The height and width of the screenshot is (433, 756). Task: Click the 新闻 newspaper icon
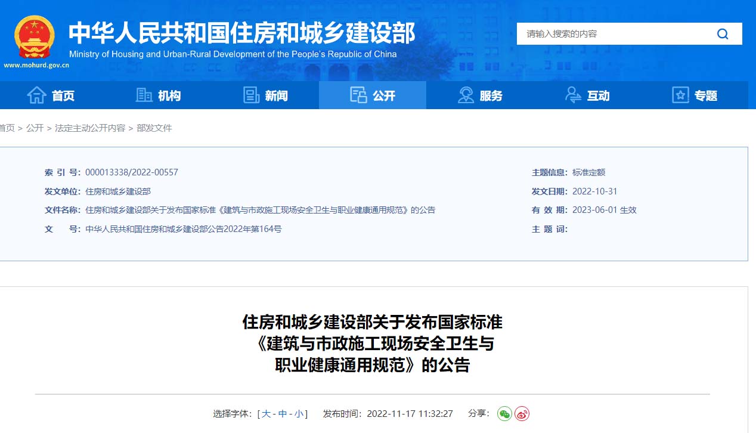coord(252,95)
